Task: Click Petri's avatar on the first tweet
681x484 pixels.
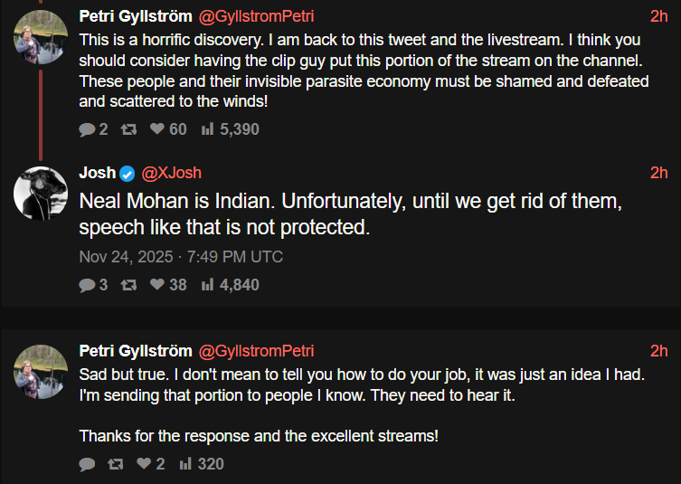Action: click(39, 36)
